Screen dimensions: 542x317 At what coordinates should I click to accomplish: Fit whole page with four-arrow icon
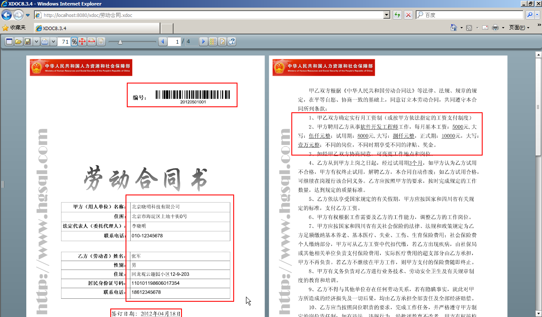[82, 42]
